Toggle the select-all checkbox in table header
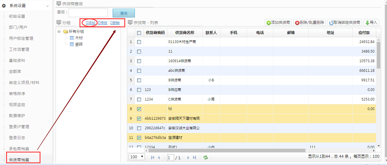 point(139,33)
